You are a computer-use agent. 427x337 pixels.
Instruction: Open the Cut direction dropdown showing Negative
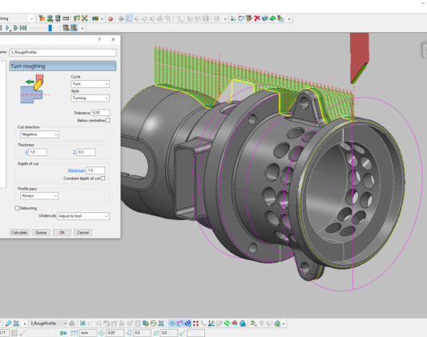tap(39, 134)
